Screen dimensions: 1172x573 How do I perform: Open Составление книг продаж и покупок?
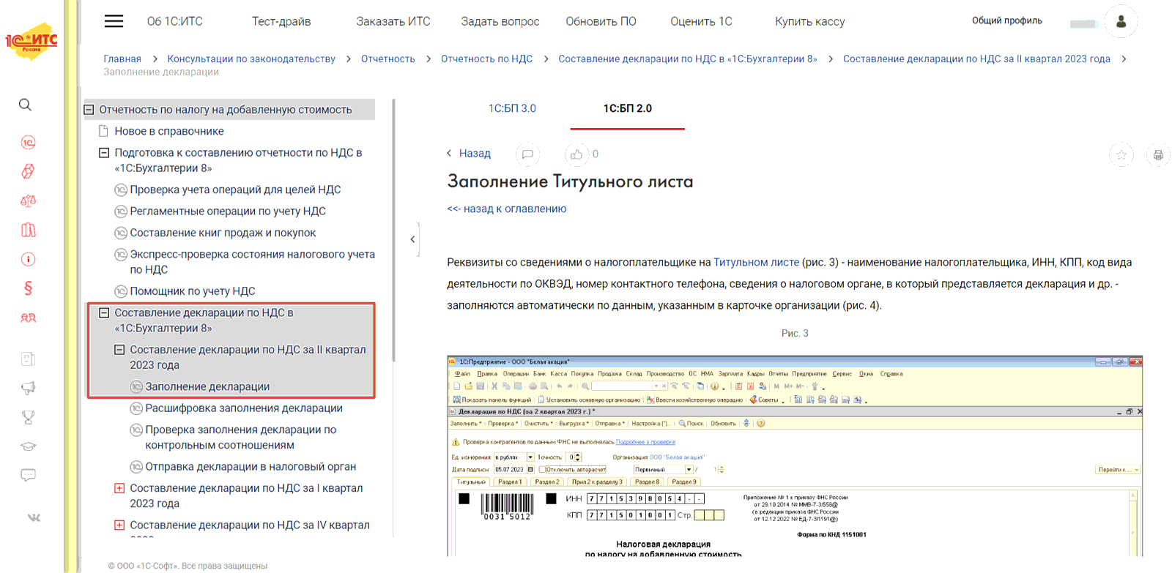point(223,233)
